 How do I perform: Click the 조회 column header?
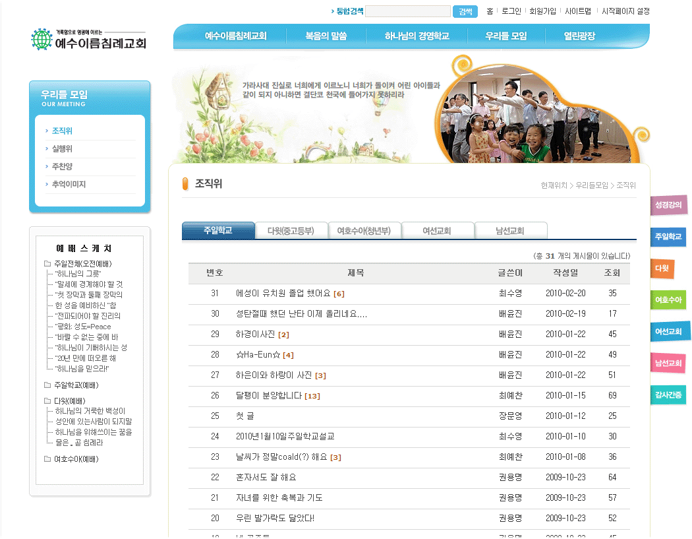[x=612, y=273]
